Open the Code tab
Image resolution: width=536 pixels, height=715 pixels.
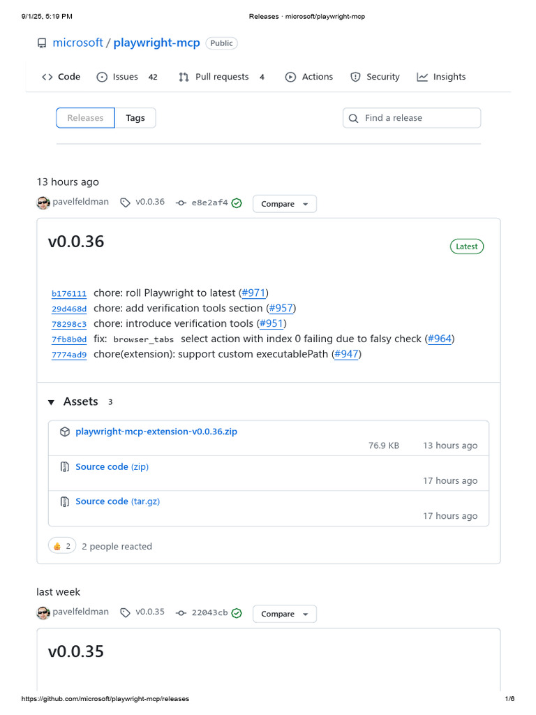[x=61, y=77]
